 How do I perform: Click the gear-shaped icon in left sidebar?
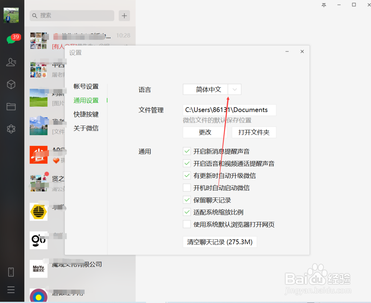[x=11, y=129]
